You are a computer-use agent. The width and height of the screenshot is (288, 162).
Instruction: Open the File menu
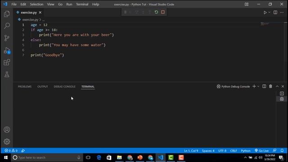click(14, 4)
